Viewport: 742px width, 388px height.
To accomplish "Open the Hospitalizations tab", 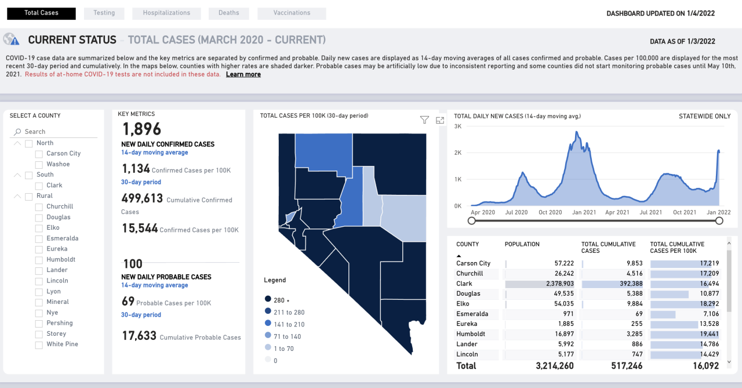I will [x=166, y=13].
